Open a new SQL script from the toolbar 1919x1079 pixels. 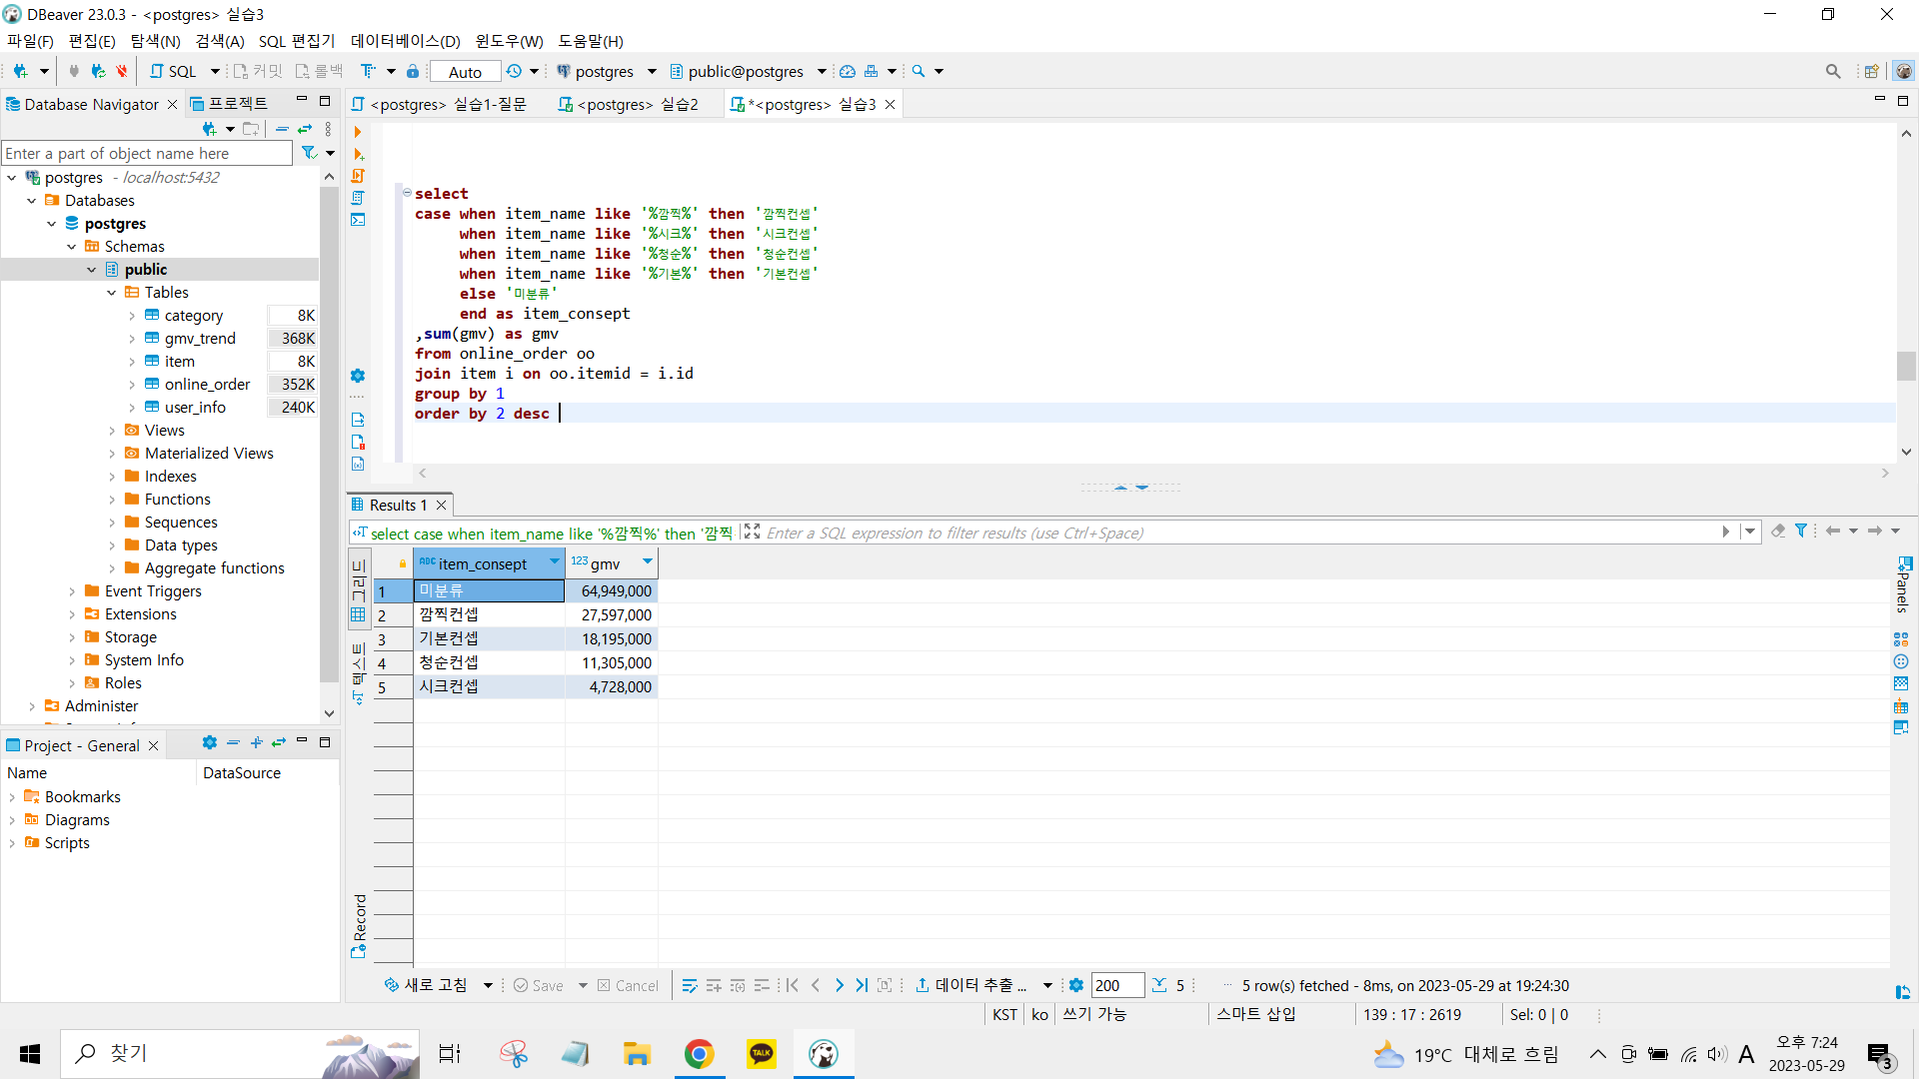[174, 71]
